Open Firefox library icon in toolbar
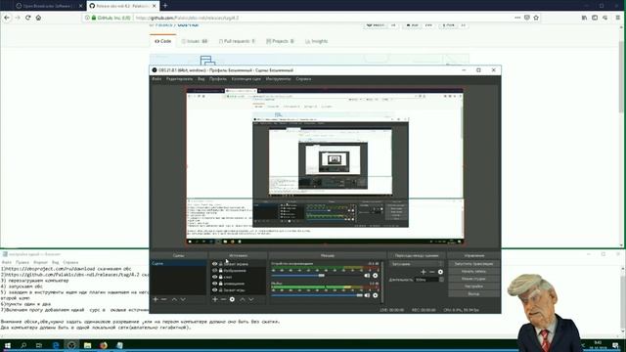 pyautogui.click(x=584, y=18)
